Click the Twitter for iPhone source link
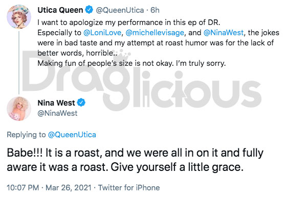Image resolution: width=284 pixels, height=200 pixels. tap(129, 188)
